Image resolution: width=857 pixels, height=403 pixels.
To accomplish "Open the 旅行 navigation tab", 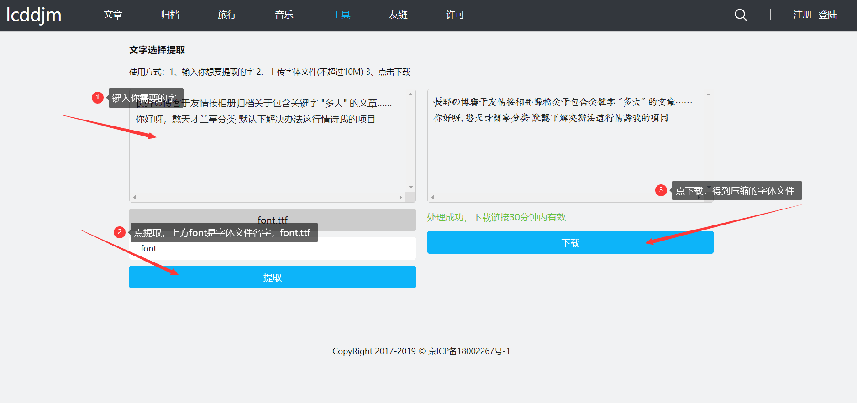I will coord(227,15).
